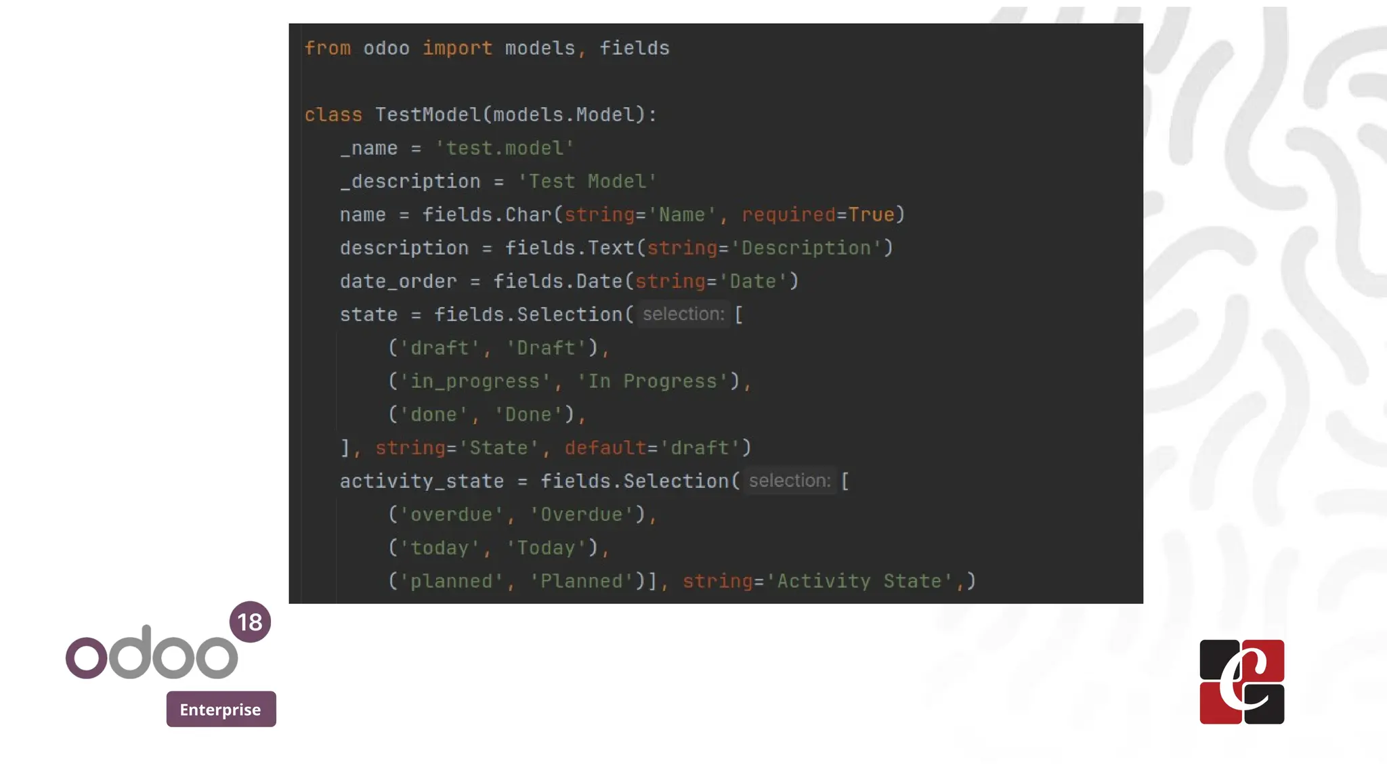Click the red and black C logo
1387x780 pixels.
point(1241,682)
